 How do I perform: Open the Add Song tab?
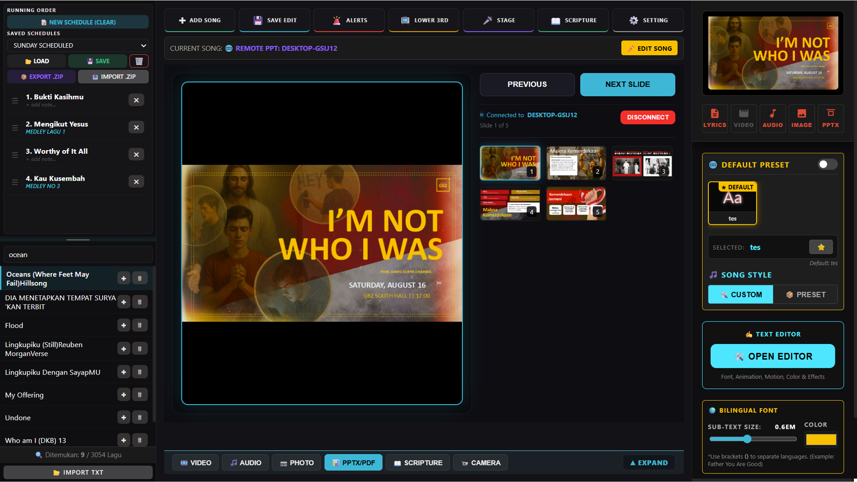[x=199, y=20]
